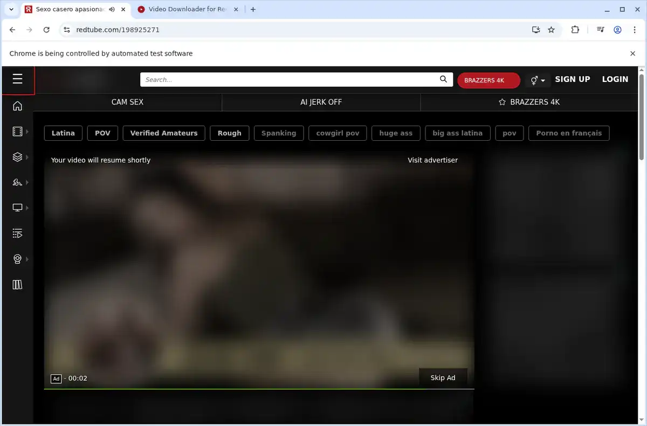This screenshot has width=647, height=426.
Task: Select the POV tag button
Action: (x=102, y=133)
